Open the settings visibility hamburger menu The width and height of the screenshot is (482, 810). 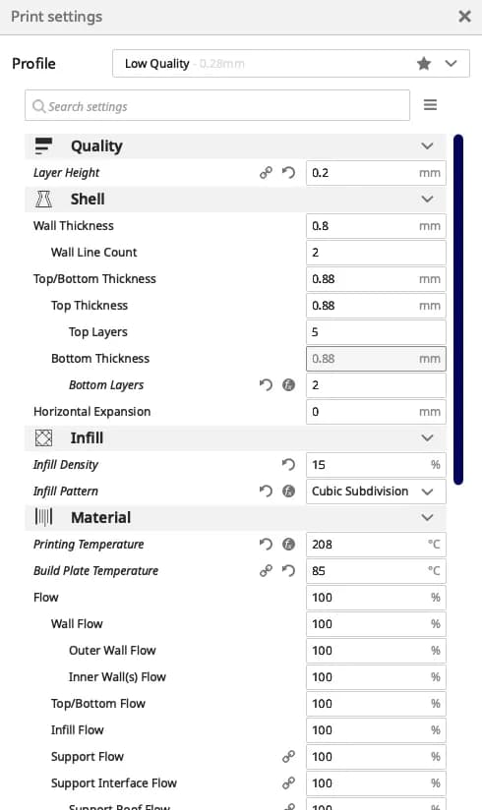pos(430,105)
